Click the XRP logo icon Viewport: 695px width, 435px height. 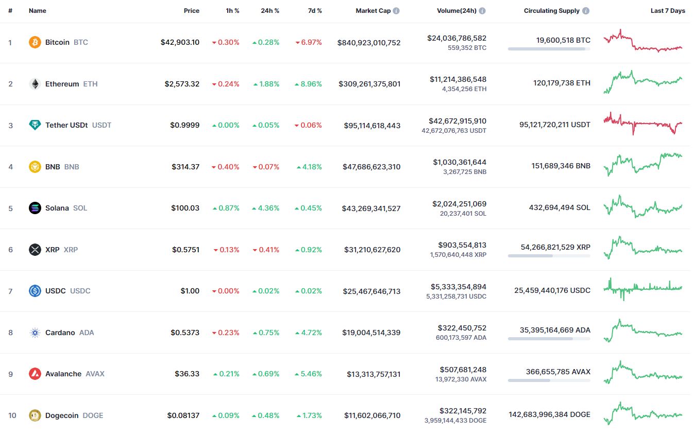35,250
